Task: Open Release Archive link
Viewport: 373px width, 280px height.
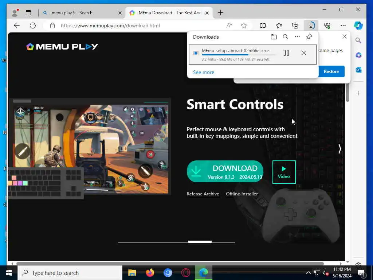Action: click(203, 194)
